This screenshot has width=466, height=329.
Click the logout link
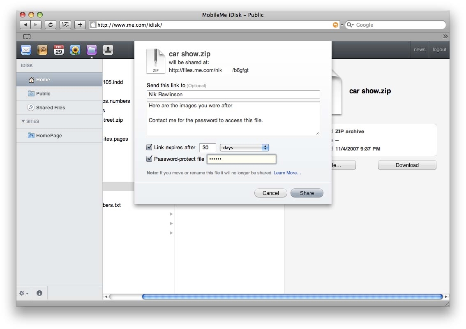[439, 50]
